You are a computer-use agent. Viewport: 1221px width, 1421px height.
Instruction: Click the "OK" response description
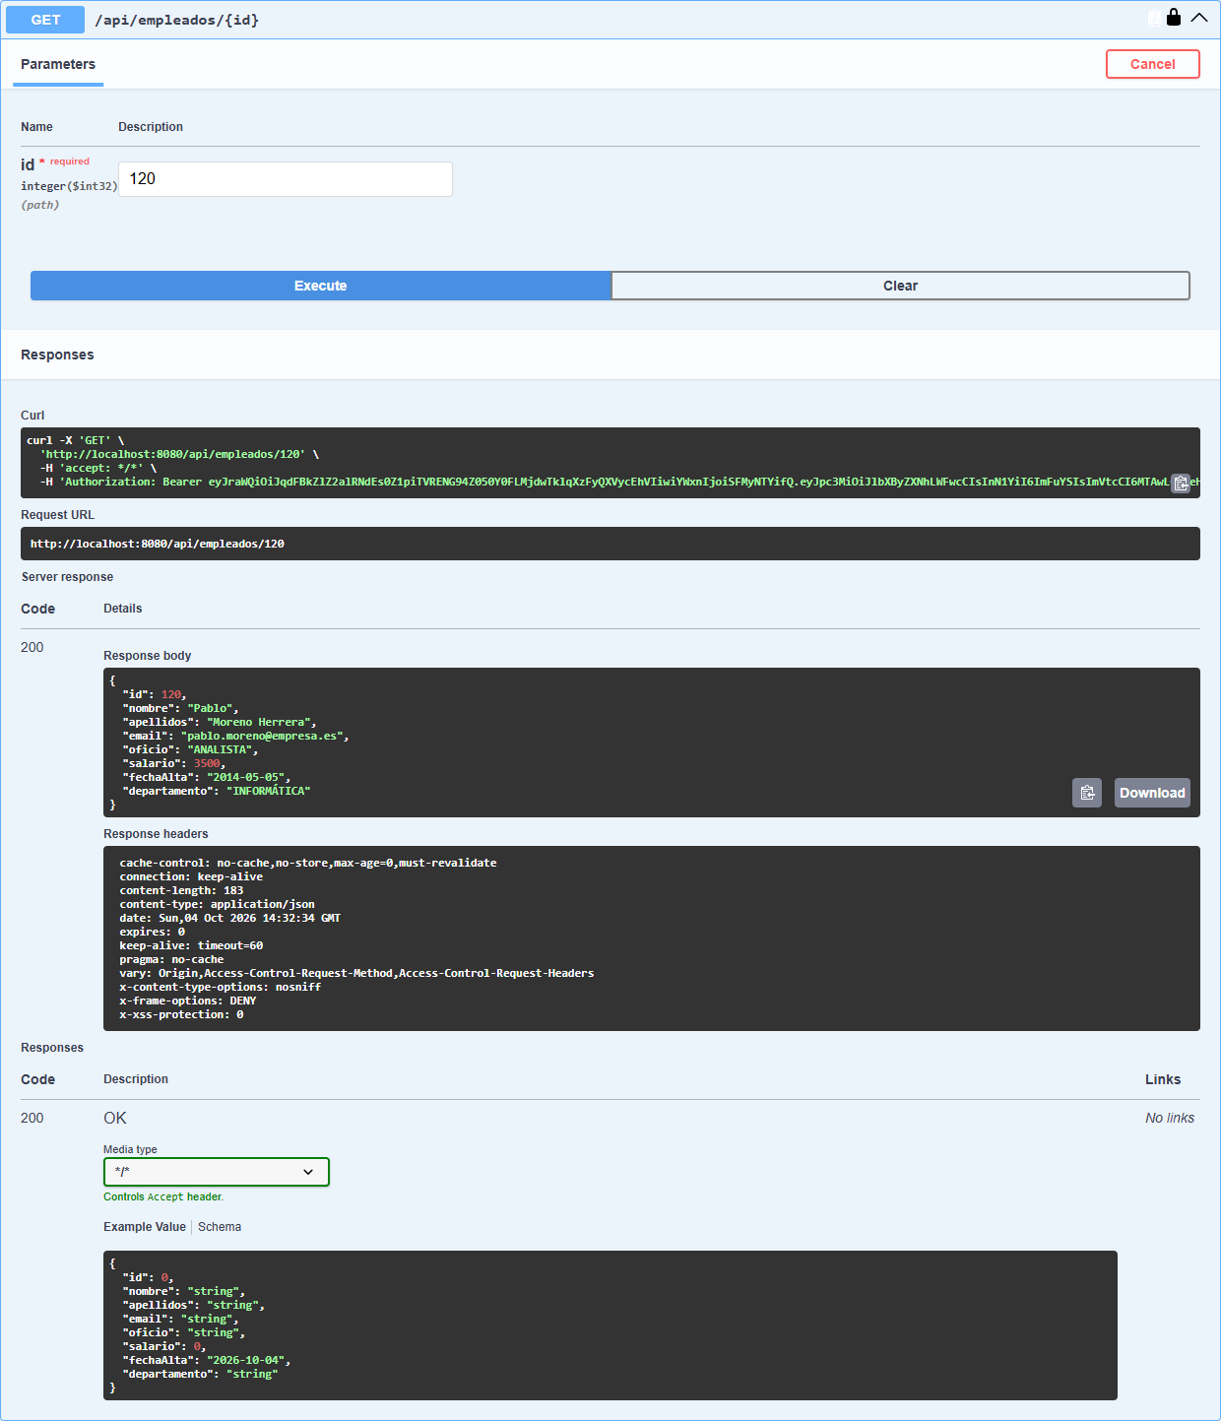(x=115, y=1118)
